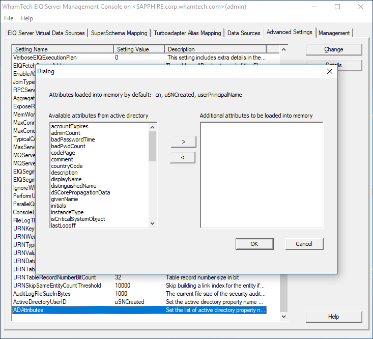Click the Change button
The width and height of the screenshot is (373, 339).
click(x=333, y=49)
